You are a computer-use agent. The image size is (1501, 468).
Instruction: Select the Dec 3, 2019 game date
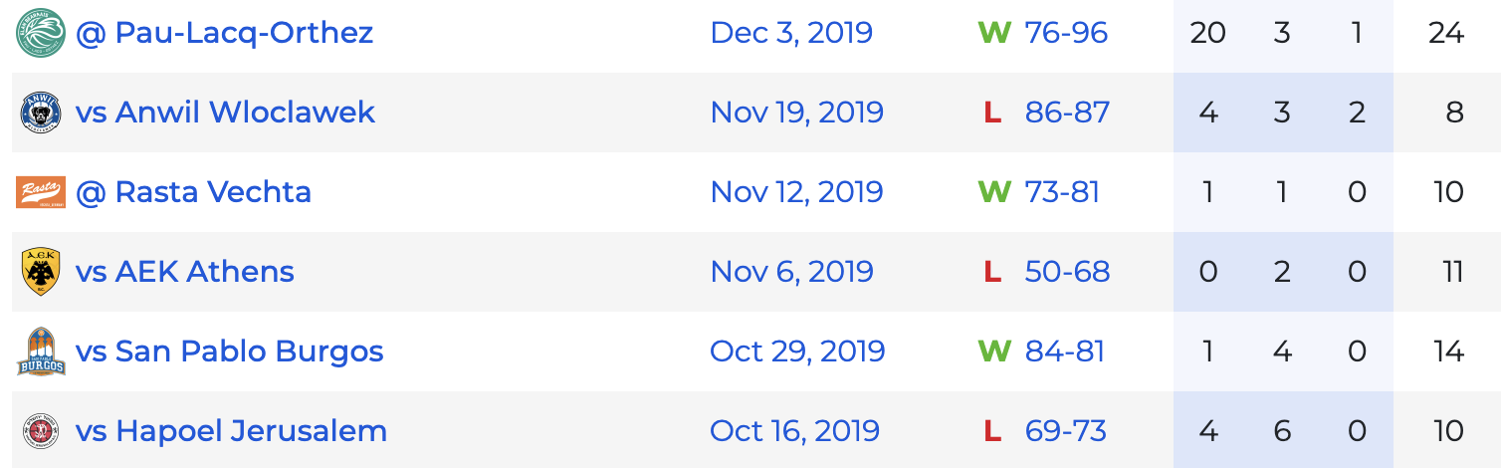791,33
